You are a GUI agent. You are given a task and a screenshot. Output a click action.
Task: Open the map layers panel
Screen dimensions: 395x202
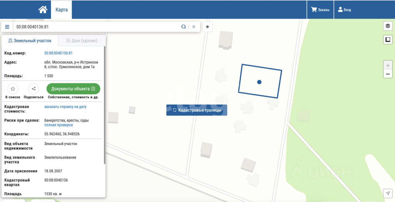point(388,26)
